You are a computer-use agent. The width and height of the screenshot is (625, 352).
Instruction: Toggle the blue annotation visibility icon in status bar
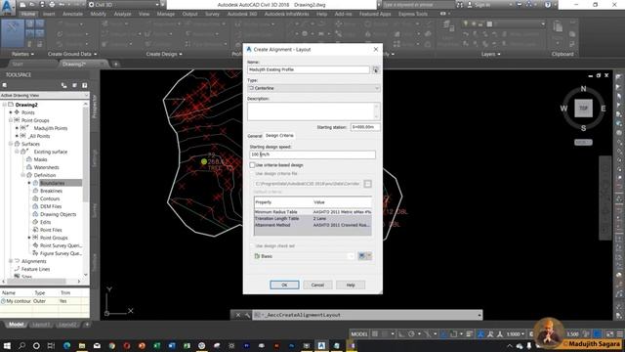click(x=480, y=334)
